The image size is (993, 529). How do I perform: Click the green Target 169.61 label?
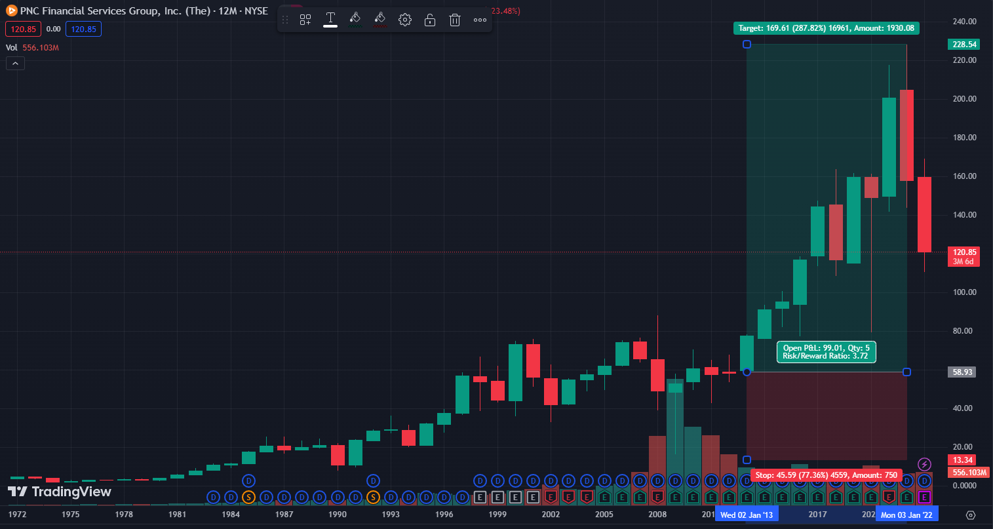point(826,28)
